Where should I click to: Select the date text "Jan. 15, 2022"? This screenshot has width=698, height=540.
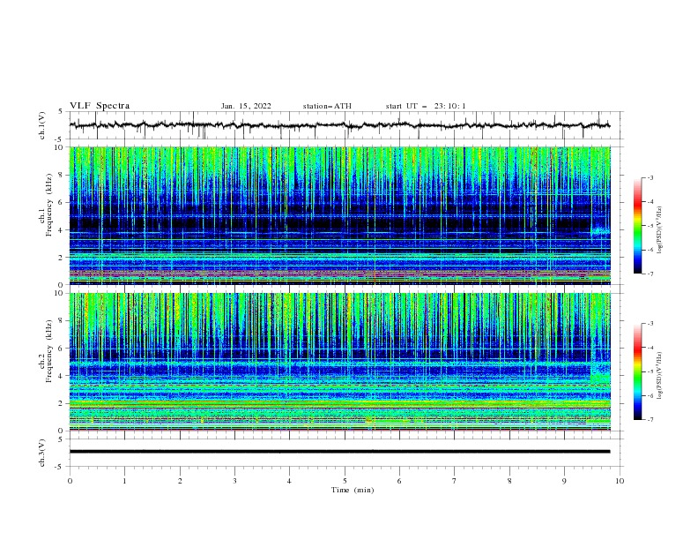tap(246, 106)
